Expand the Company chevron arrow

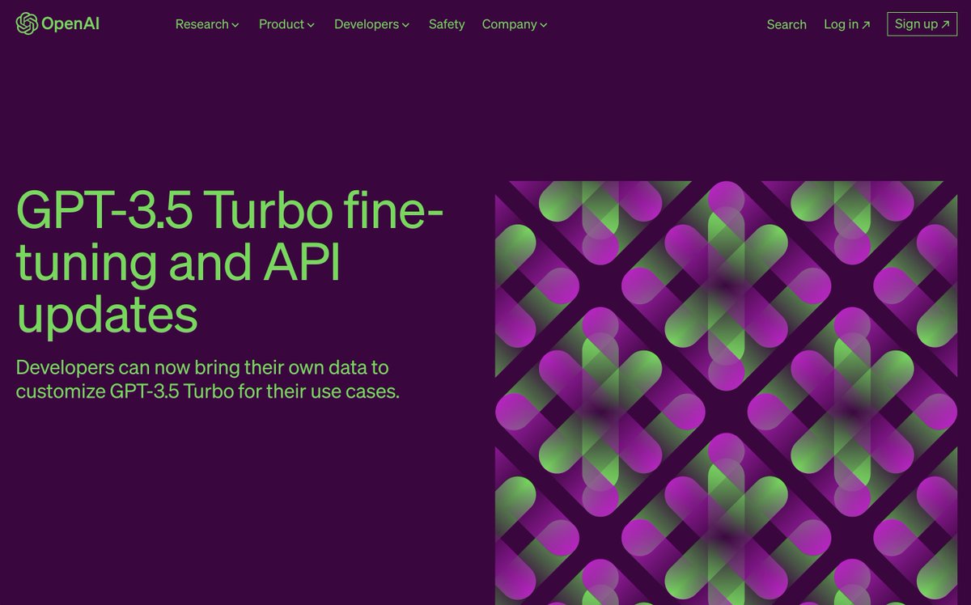pyautogui.click(x=544, y=25)
